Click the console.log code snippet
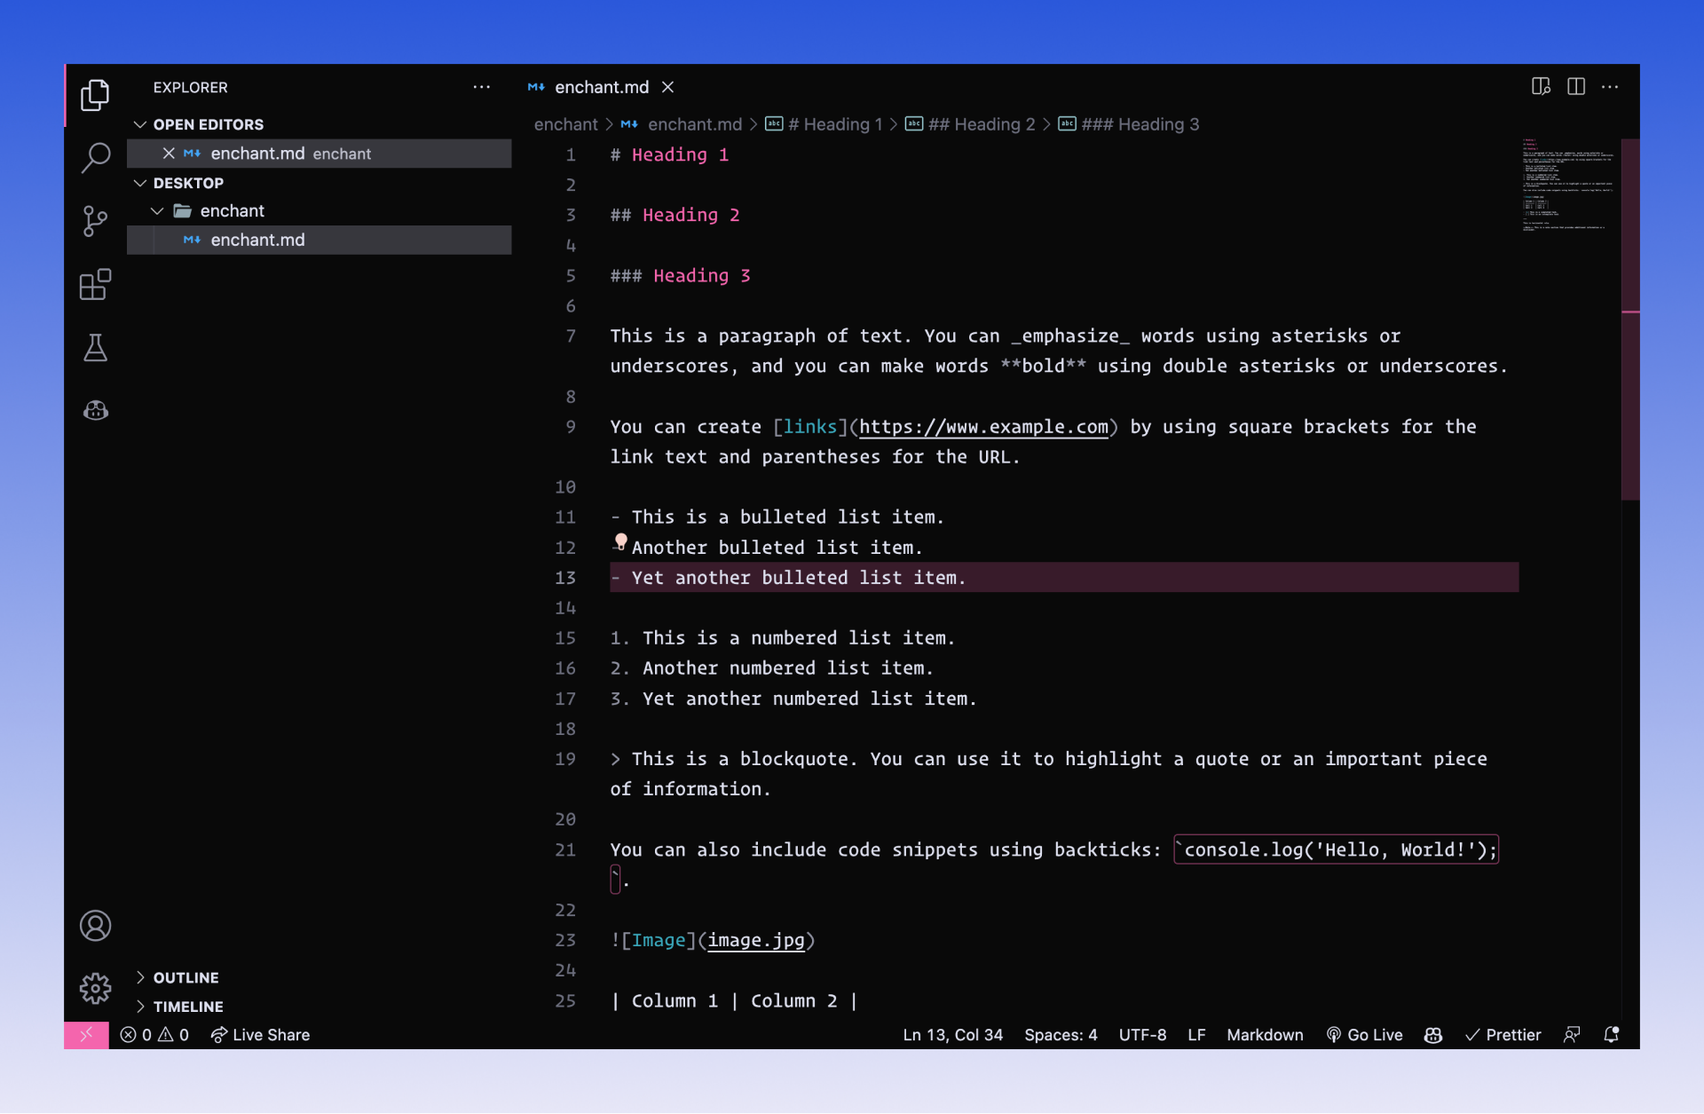This screenshot has width=1704, height=1114. [x=1336, y=849]
